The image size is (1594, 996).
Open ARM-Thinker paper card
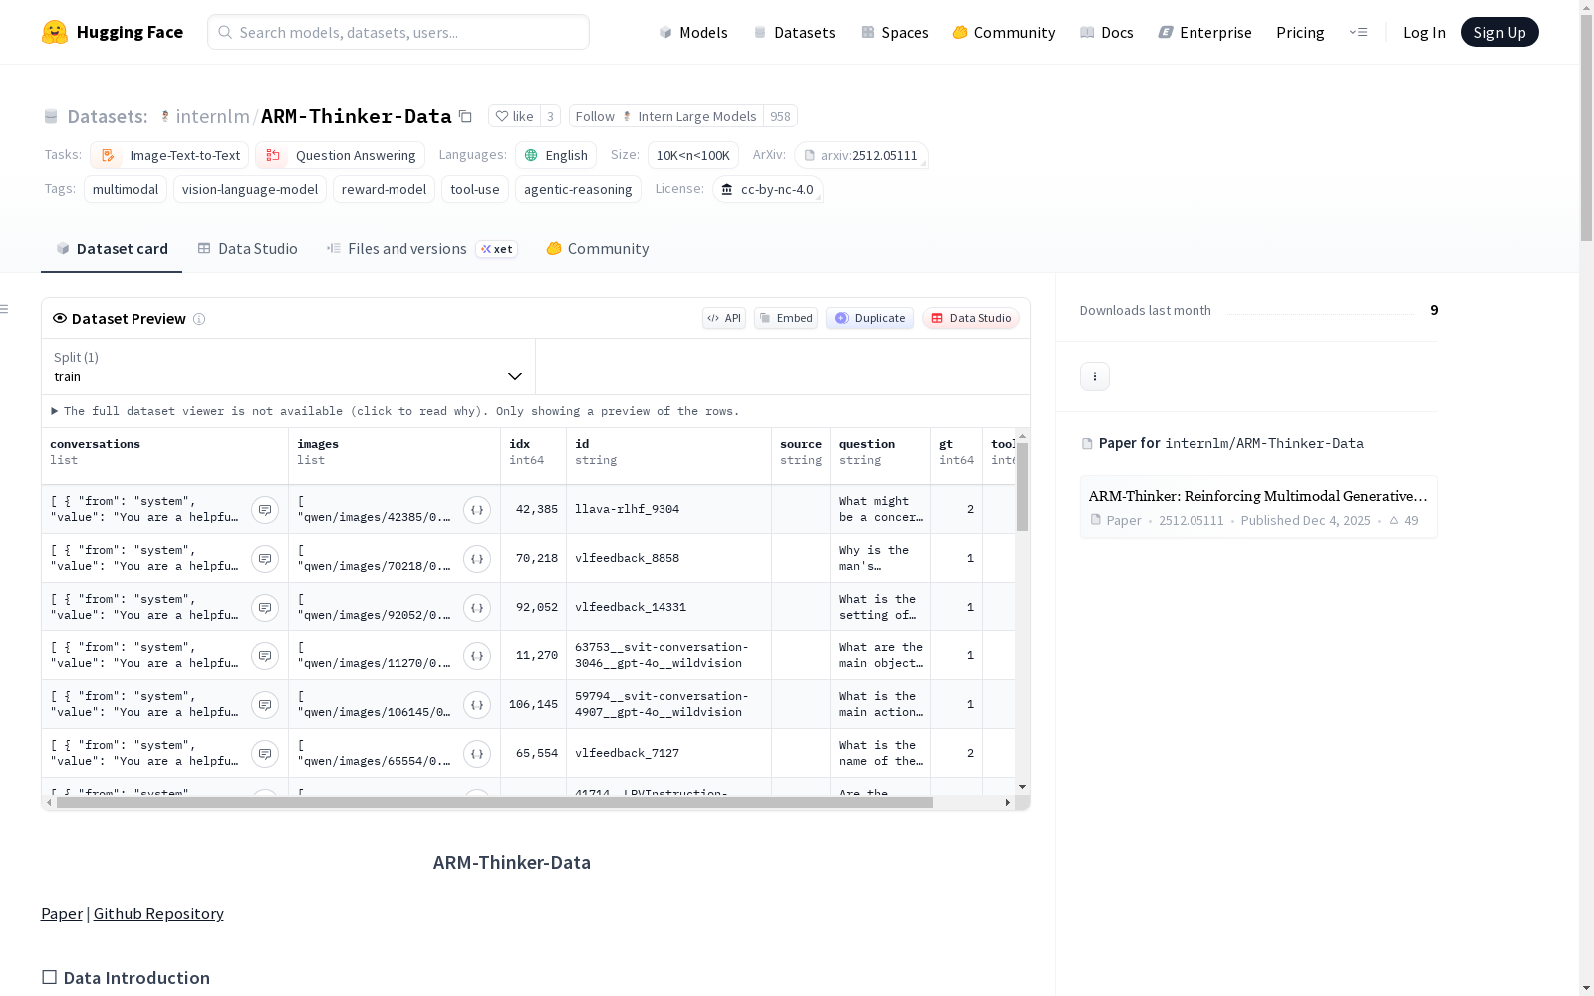1258,507
